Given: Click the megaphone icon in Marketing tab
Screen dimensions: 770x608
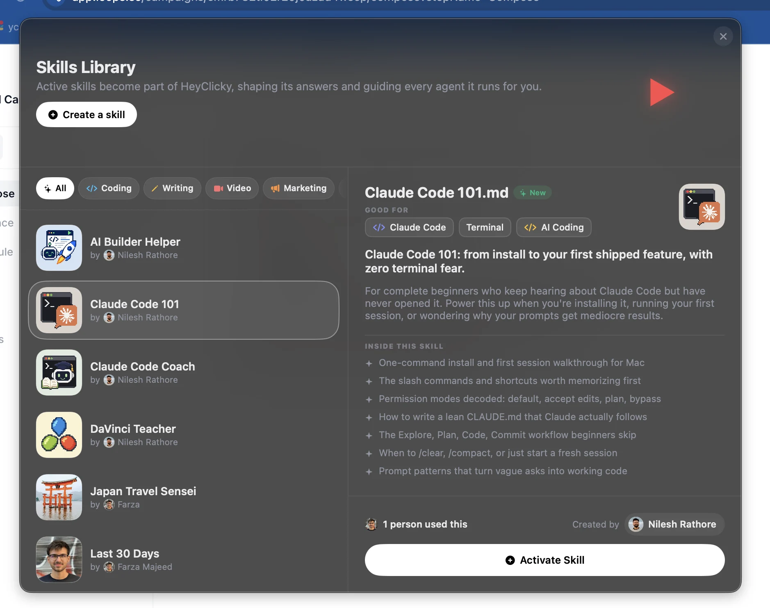Looking at the screenshot, I should 275,188.
